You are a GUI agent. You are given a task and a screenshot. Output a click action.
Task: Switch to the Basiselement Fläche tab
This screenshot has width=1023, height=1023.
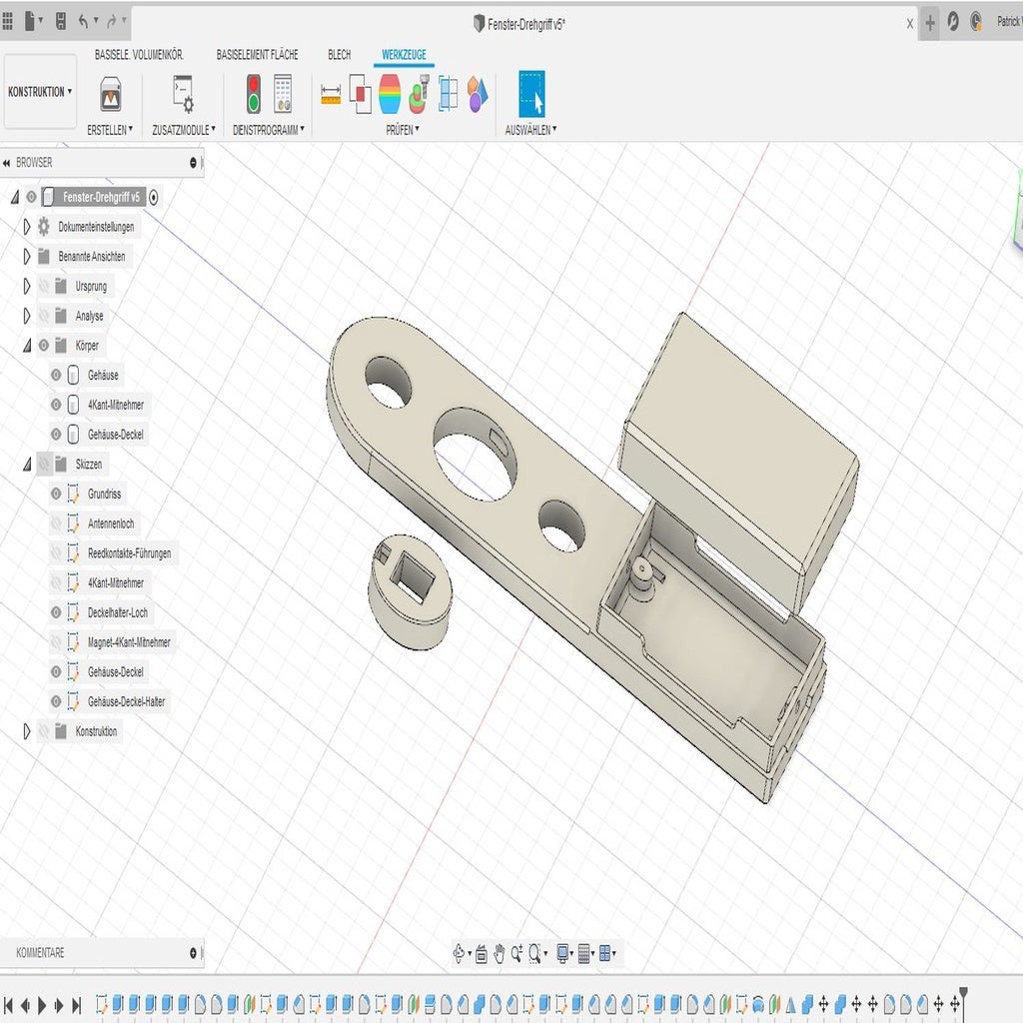(257, 55)
